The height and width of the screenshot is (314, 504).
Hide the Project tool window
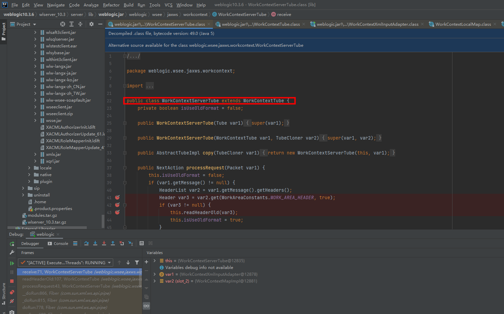100,24
